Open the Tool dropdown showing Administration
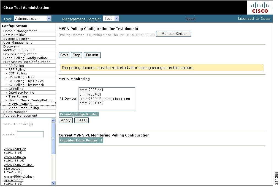 coord(33,19)
